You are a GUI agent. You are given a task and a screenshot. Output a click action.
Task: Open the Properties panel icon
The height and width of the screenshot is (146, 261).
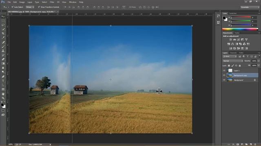(x=218, y=22)
